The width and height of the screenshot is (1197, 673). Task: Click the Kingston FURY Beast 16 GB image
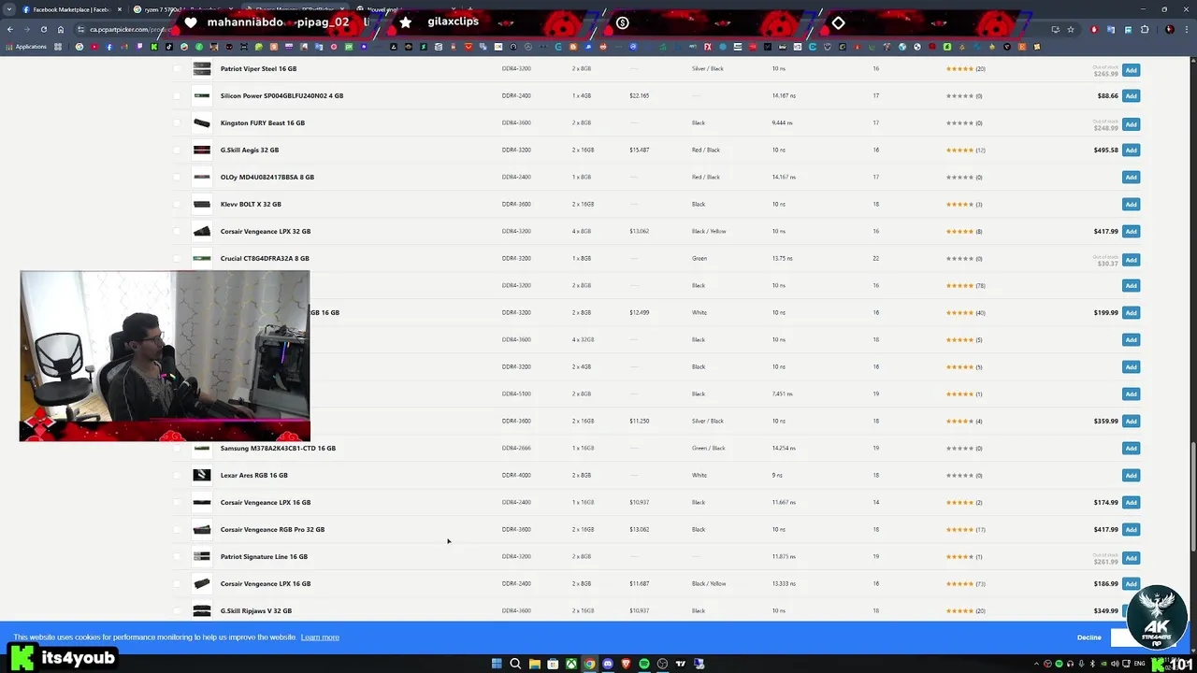pos(202,122)
